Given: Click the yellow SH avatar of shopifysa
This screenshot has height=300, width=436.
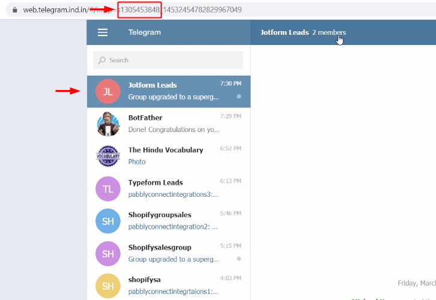Looking at the screenshot, I should click(108, 286).
